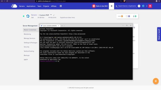Click the browser address bar URL
The image size is (161, 90).
click(52, 1)
